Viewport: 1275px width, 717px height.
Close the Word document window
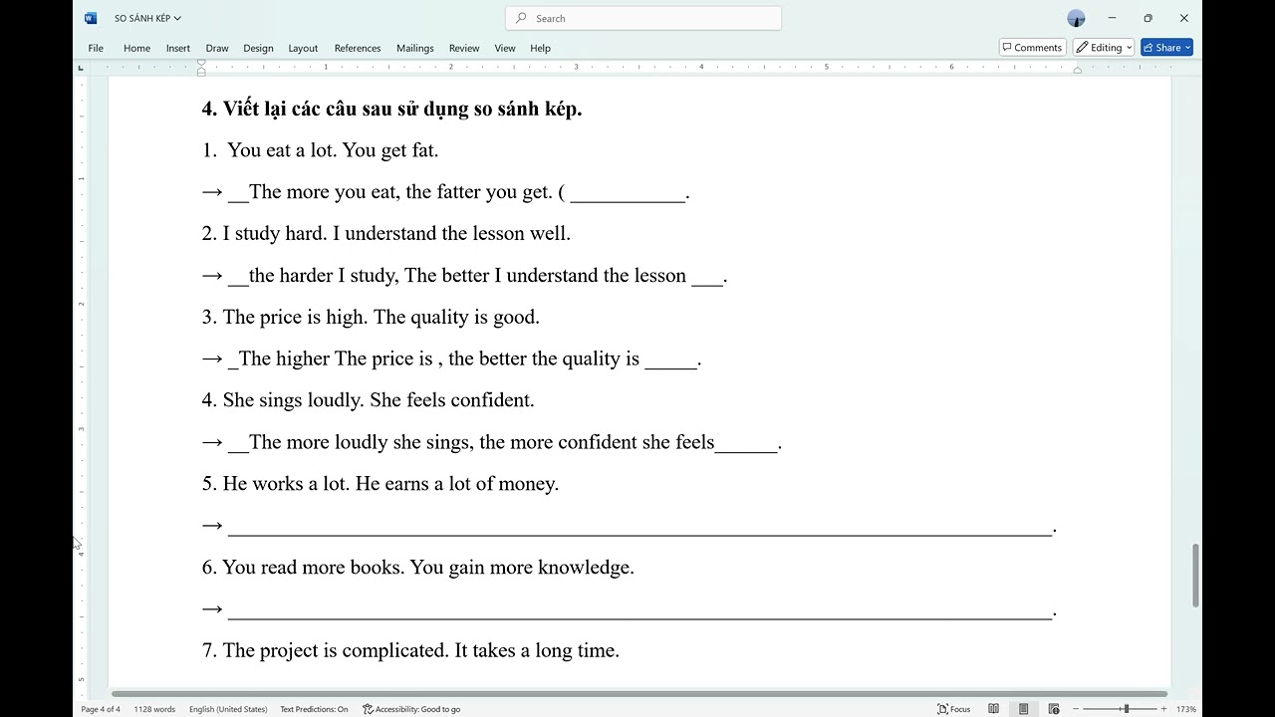[x=1183, y=18]
